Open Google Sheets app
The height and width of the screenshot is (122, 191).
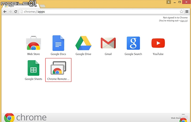coord(34,68)
